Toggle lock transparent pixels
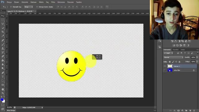The width and height of the screenshot is (199, 112). [x=170, y=62]
